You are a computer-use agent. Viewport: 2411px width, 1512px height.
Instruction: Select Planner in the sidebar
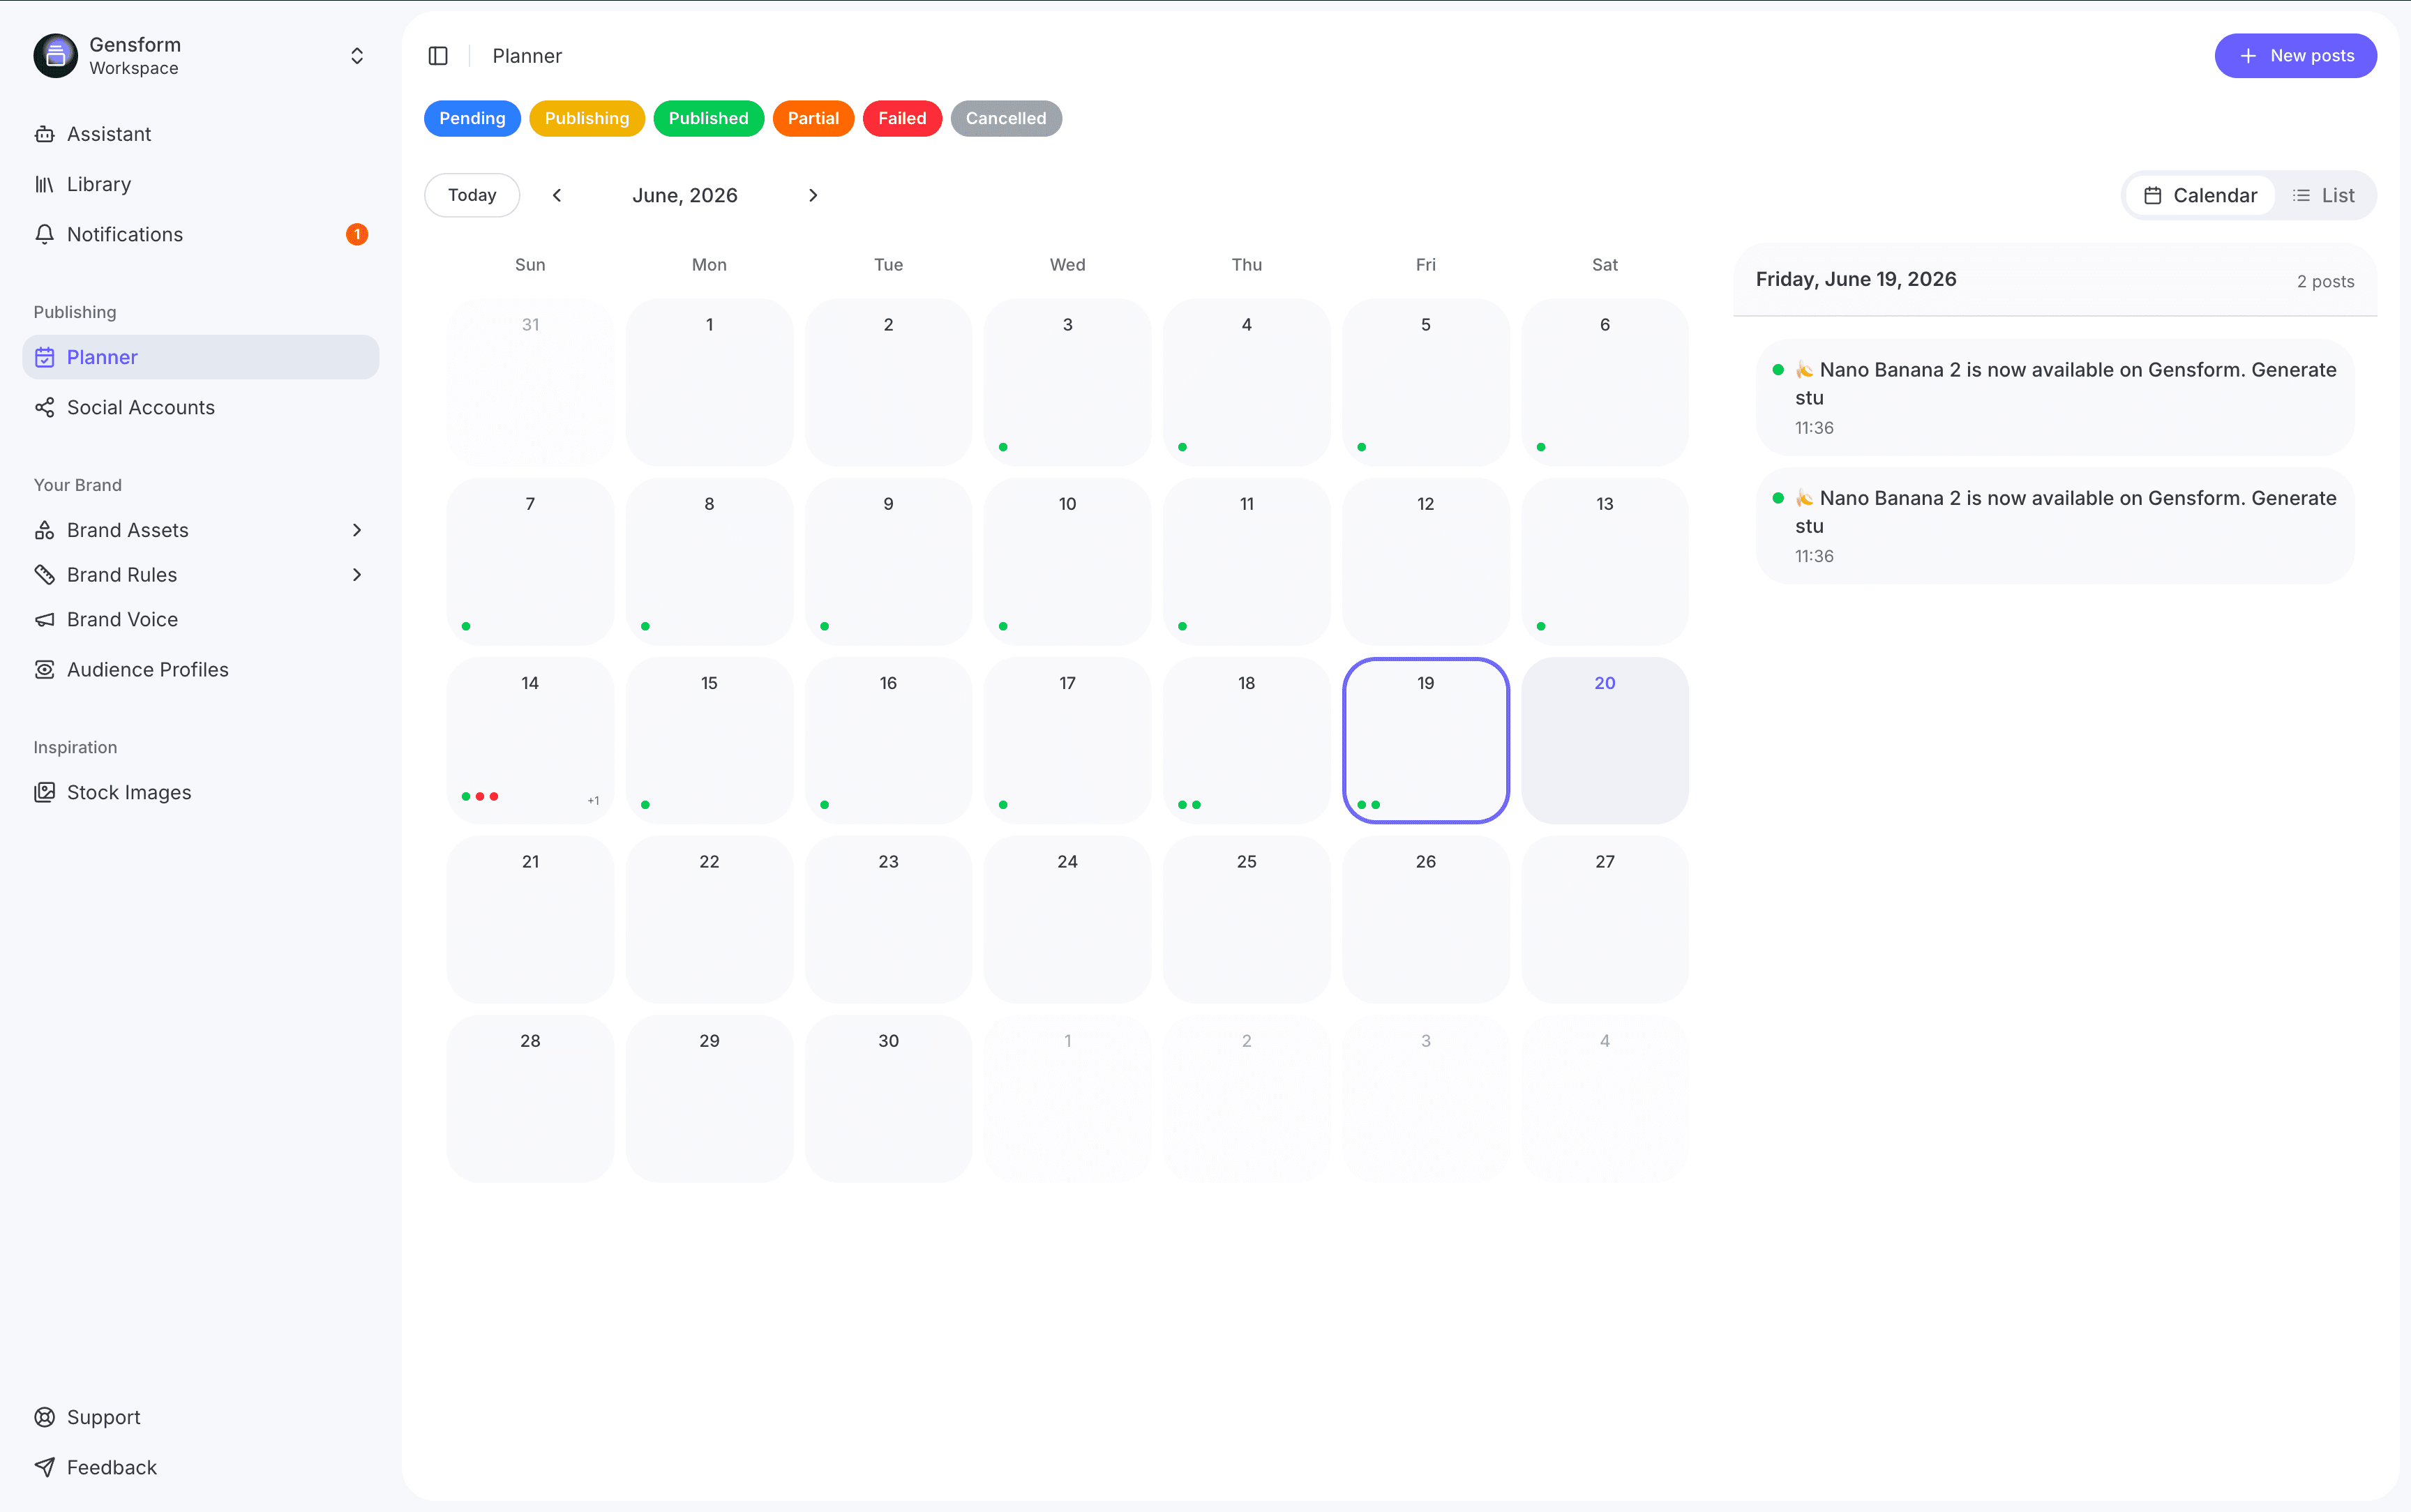[x=200, y=357]
